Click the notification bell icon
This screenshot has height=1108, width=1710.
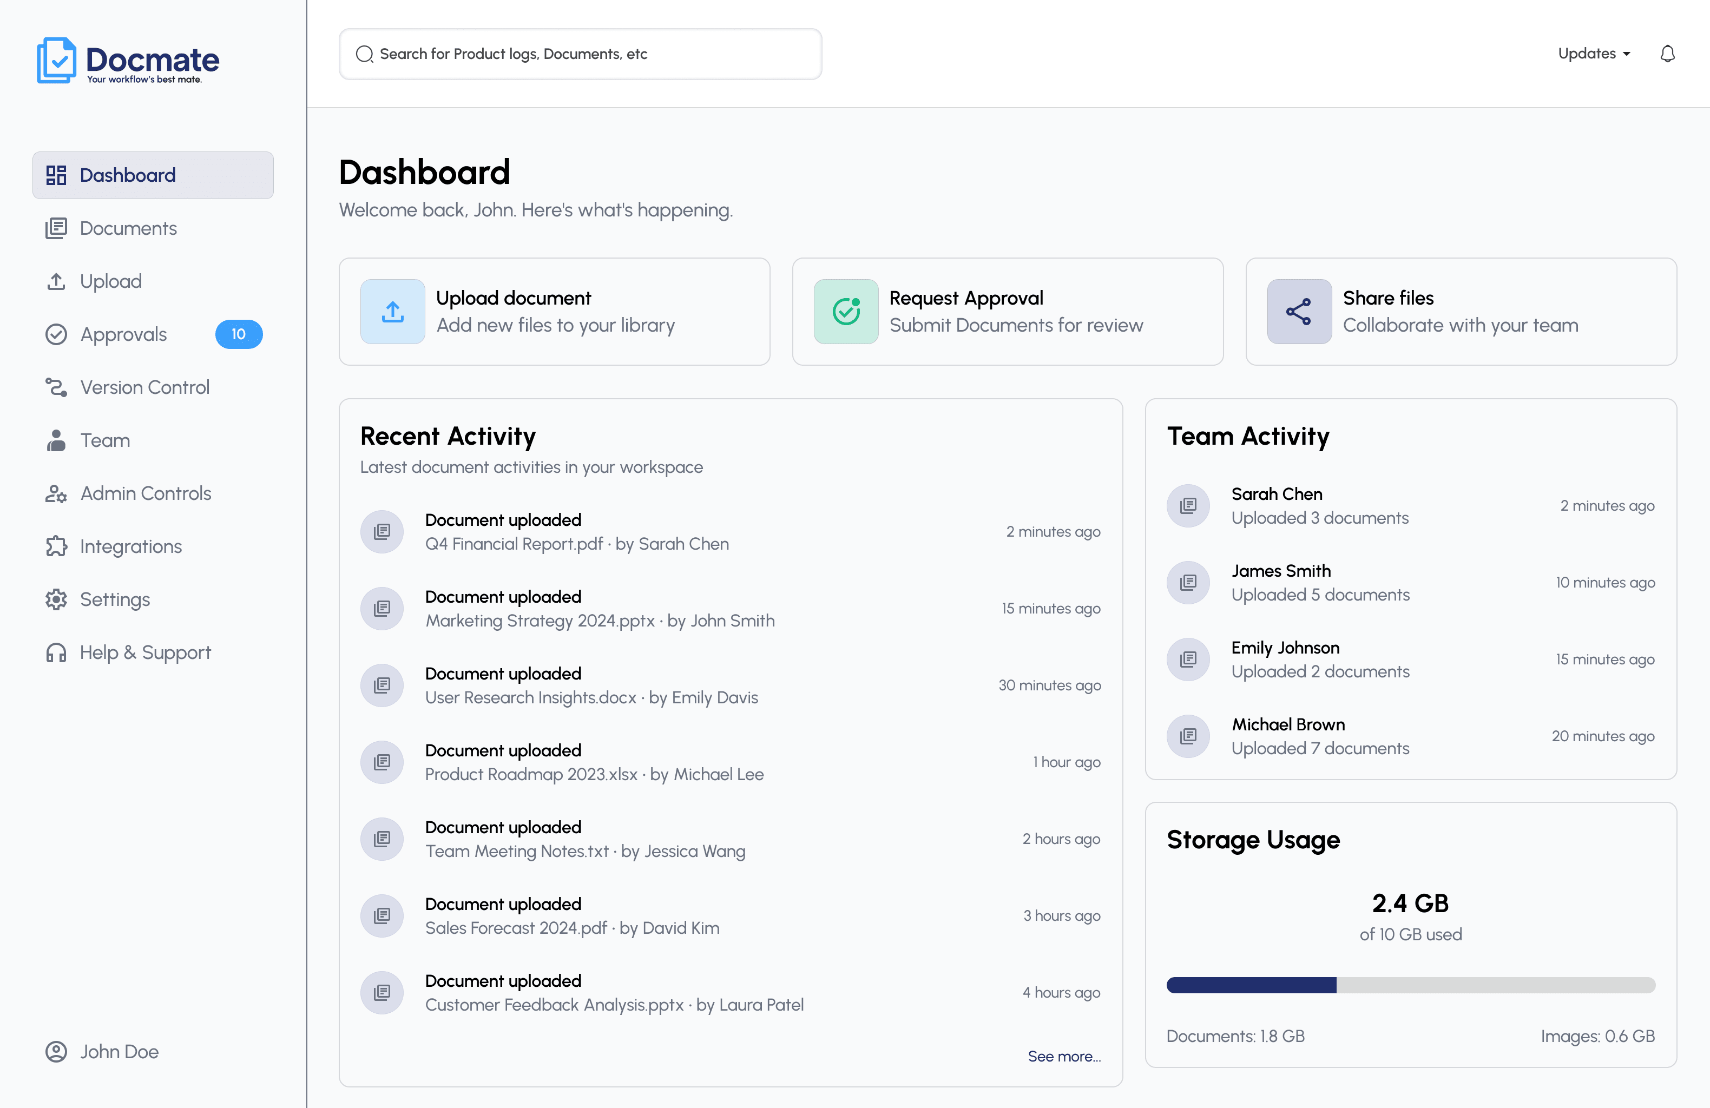[1667, 54]
